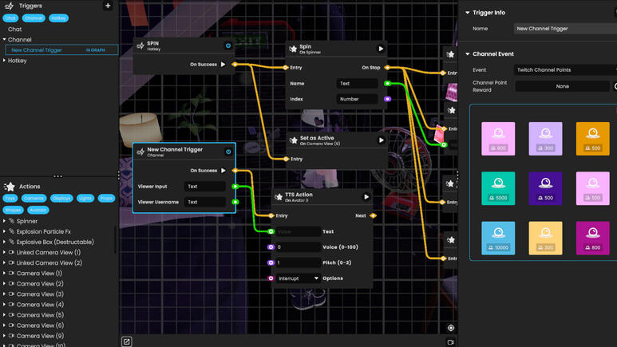Select the Spin node Entry input port
Screen dimensions: 617x347
click(x=286, y=68)
